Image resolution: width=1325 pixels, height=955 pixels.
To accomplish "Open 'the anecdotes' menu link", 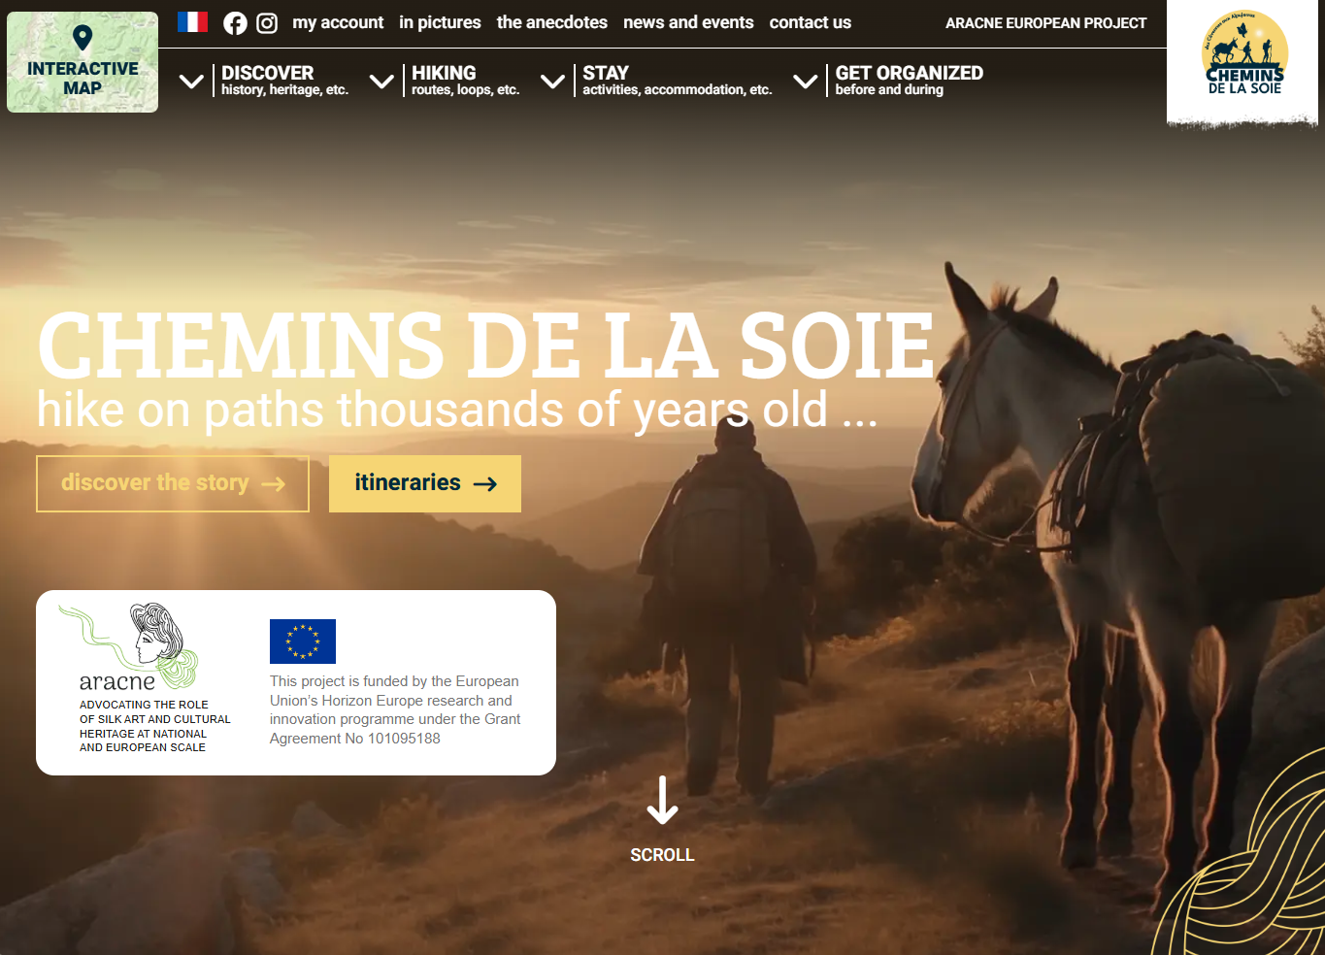I will 552,22.
